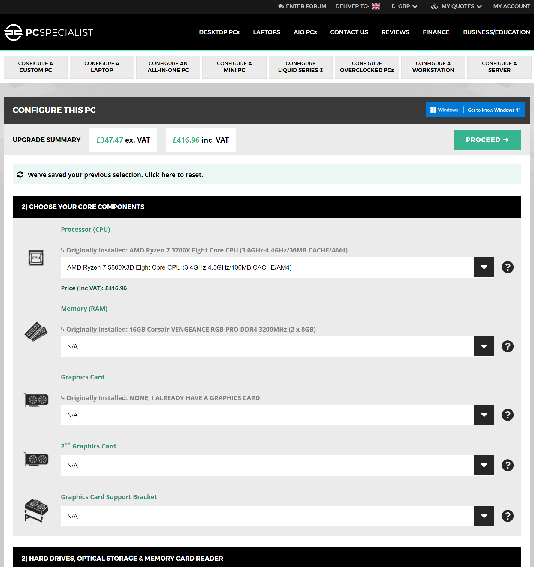Go to Contact Us
The image size is (534, 567).
click(349, 32)
